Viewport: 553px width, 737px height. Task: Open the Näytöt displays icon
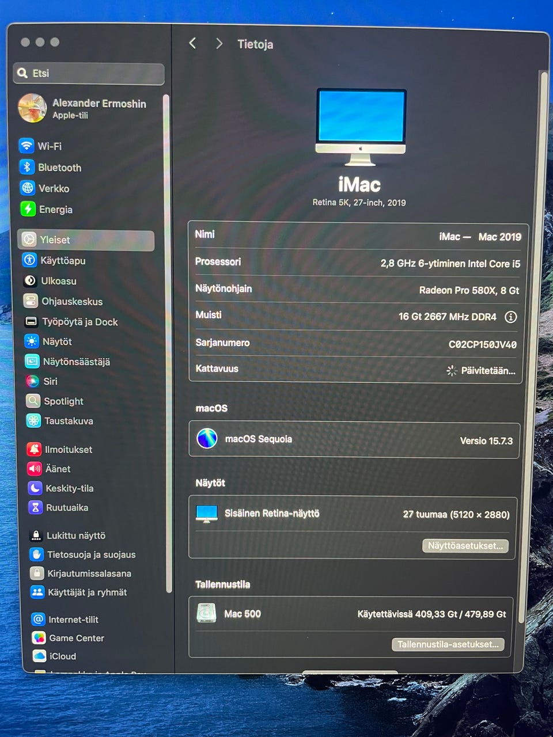32,341
